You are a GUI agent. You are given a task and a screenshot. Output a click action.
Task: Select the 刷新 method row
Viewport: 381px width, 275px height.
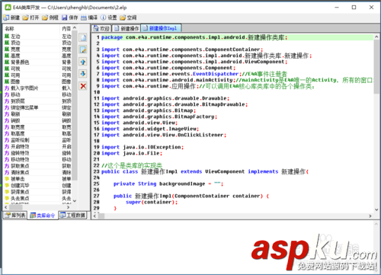tap(37, 114)
